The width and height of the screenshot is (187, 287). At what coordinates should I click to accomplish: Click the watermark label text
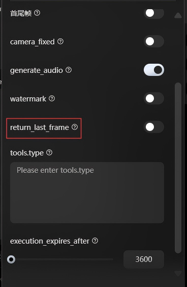tap(28, 99)
